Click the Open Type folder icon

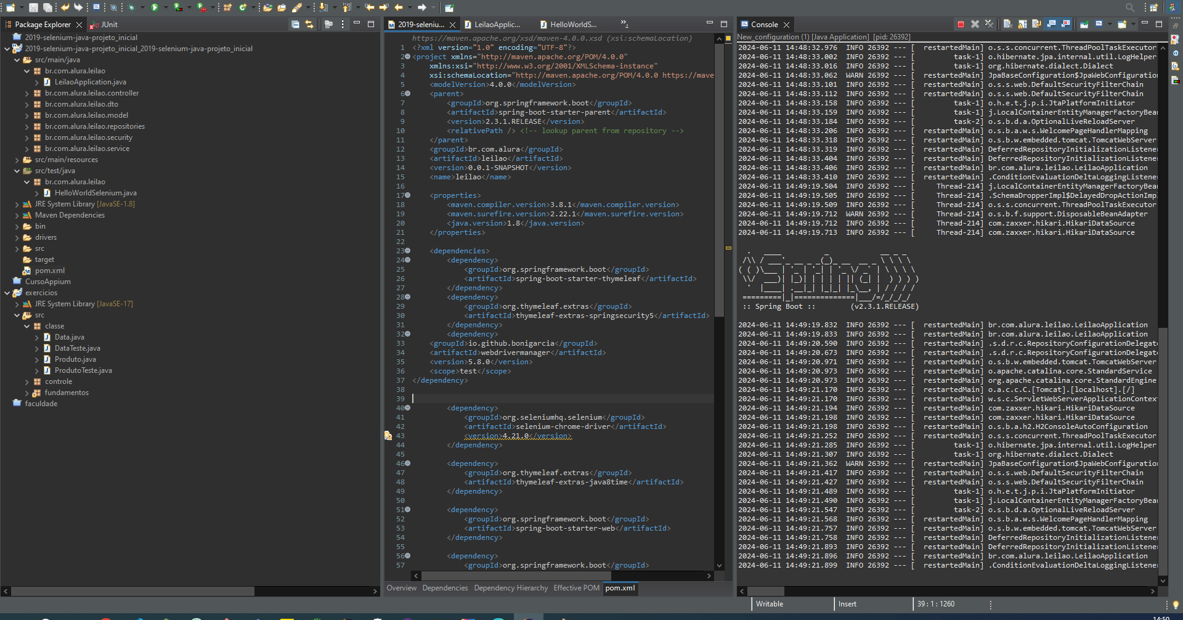pyautogui.click(x=267, y=7)
